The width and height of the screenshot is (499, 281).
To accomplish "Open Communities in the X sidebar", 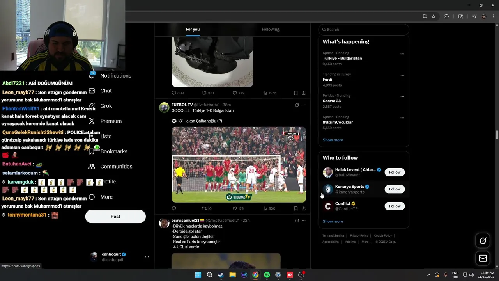I will (116, 167).
